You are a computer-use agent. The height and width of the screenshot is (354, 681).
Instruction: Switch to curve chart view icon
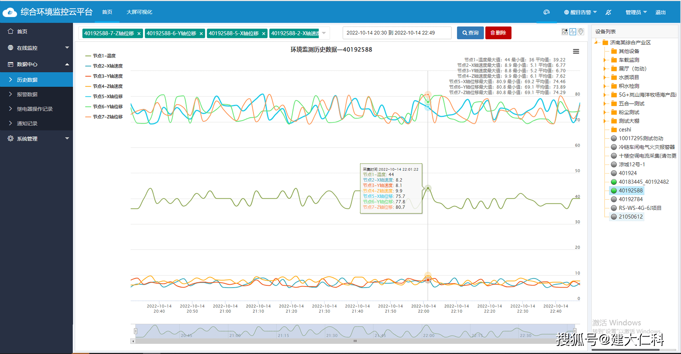tap(573, 32)
